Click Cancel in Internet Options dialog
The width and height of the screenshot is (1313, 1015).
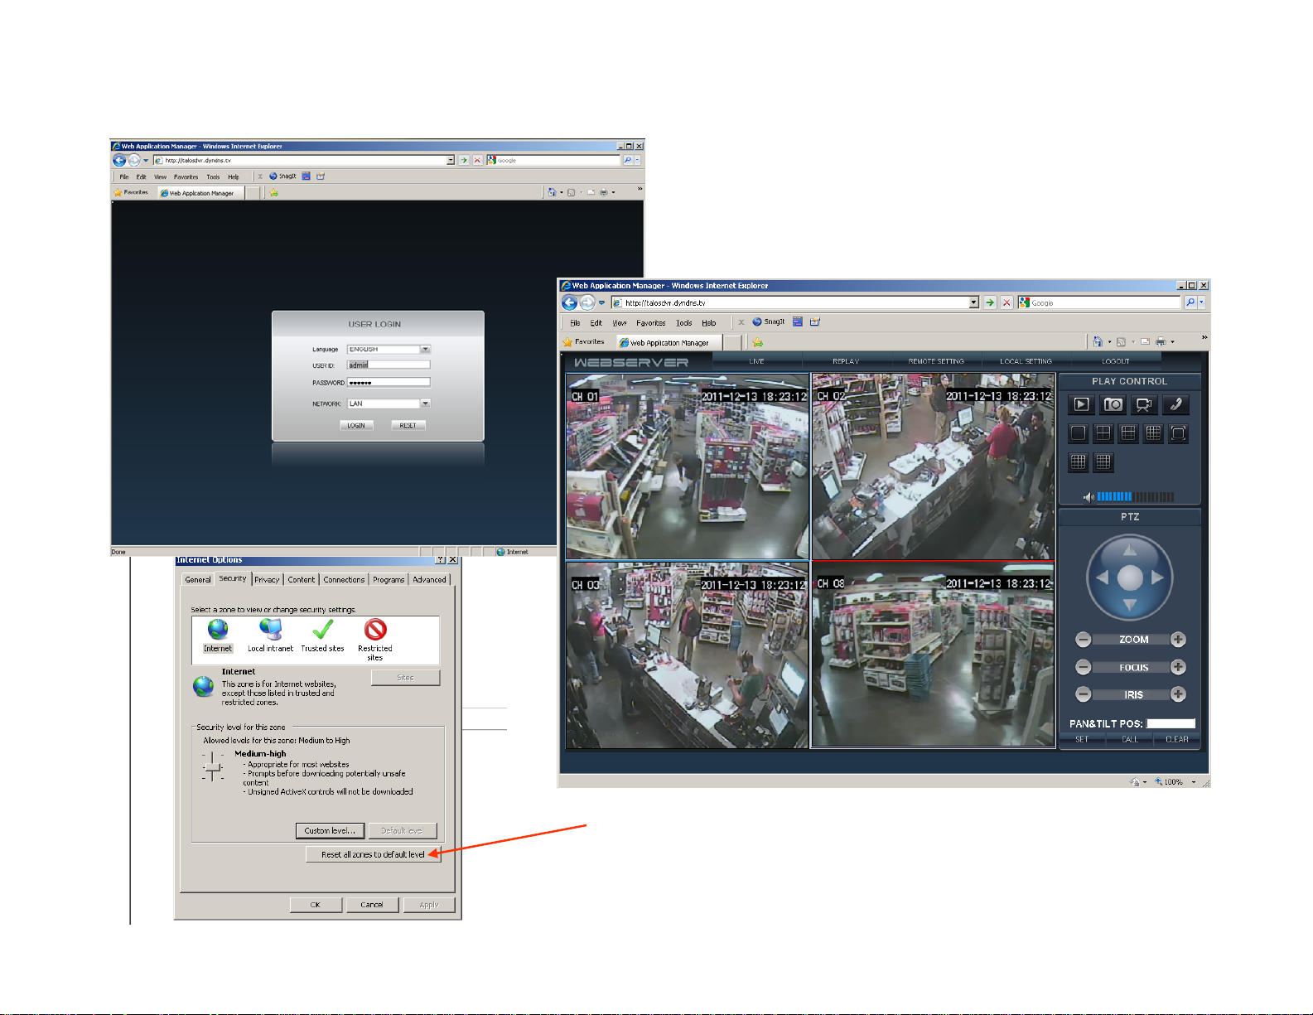(x=372, y=905)
